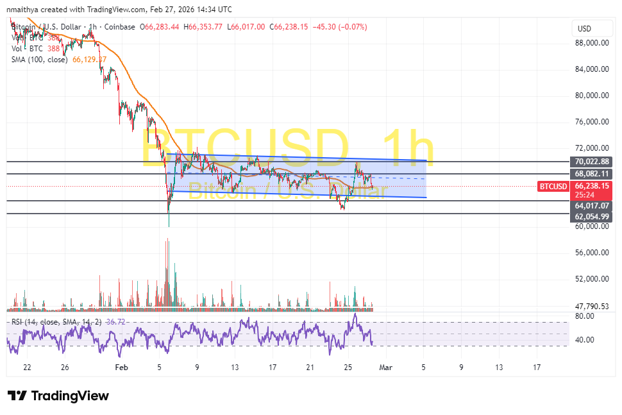Click the red BTCUSD price tag
The width and height of the screenshot is (622, 415).
coord(553,187)
